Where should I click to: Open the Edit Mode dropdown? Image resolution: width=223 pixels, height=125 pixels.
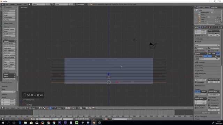point(32,108)
